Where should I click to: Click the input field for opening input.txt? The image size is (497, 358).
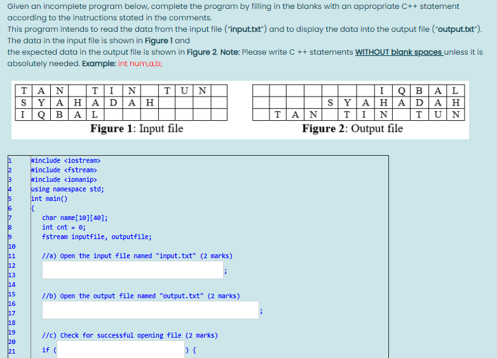tap(133, 270)
